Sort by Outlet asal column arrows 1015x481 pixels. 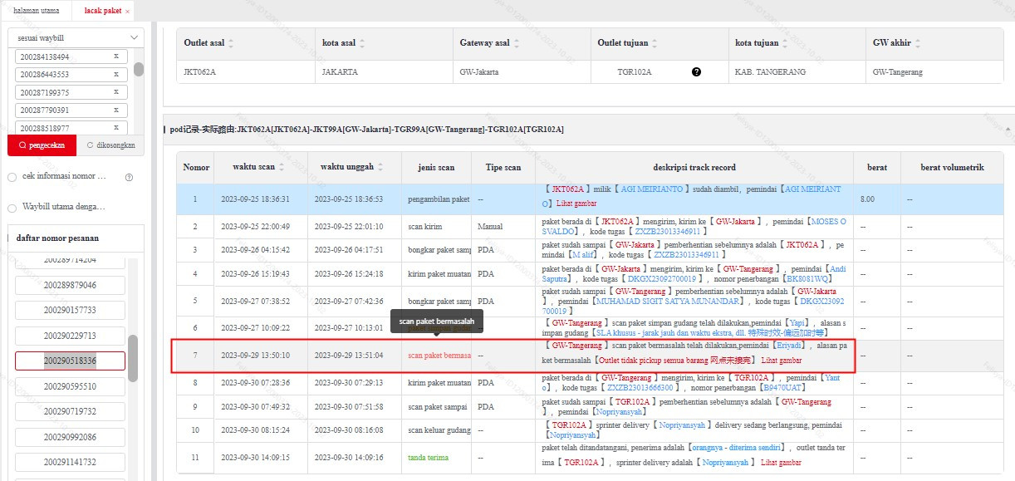click(231, 42)
